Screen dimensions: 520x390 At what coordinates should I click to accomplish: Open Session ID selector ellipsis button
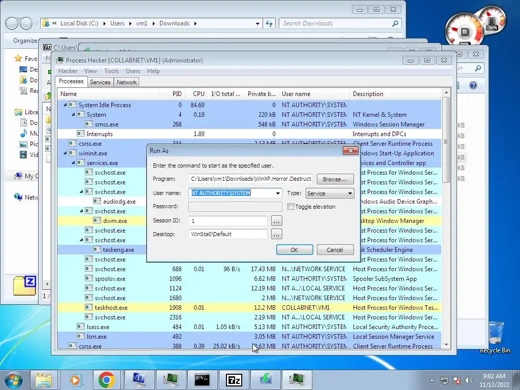[x=277, y=220]
